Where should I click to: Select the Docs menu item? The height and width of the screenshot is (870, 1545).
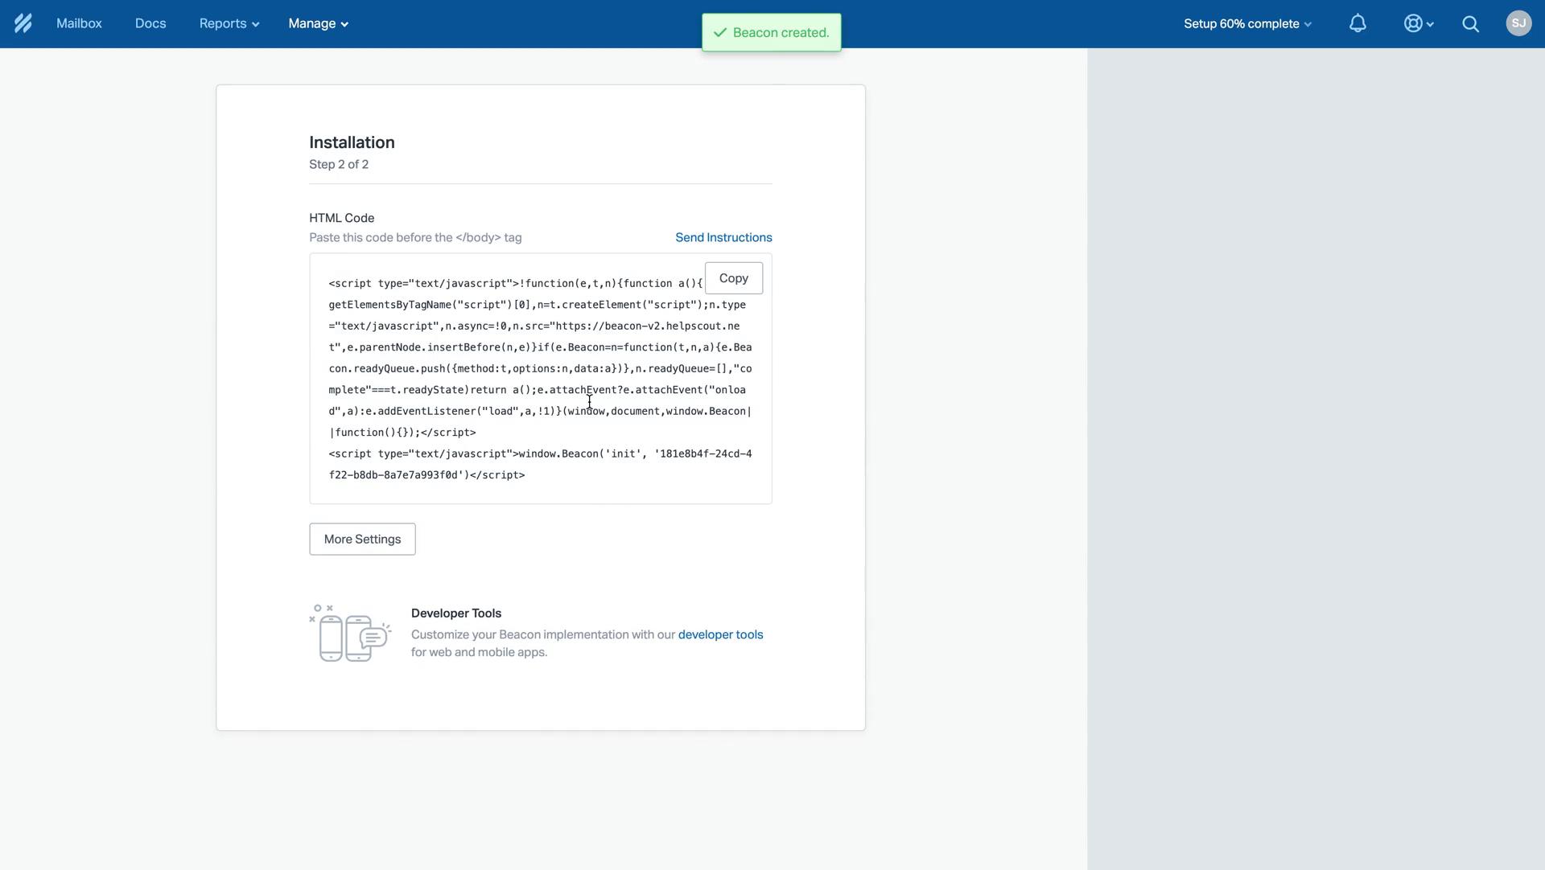[x=150, y=23]
